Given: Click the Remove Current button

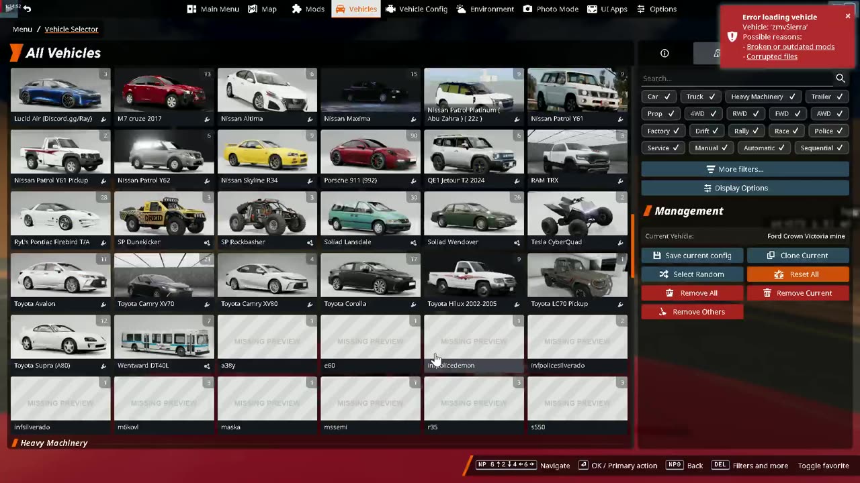Looking at the screenshot, I should point(798,293).
